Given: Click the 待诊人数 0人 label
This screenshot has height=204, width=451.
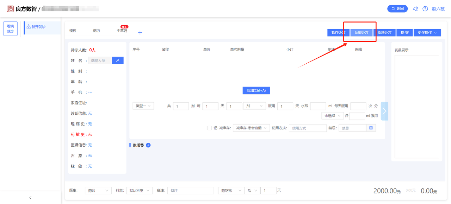Looking at the screenshot, I should pos(83,50).
